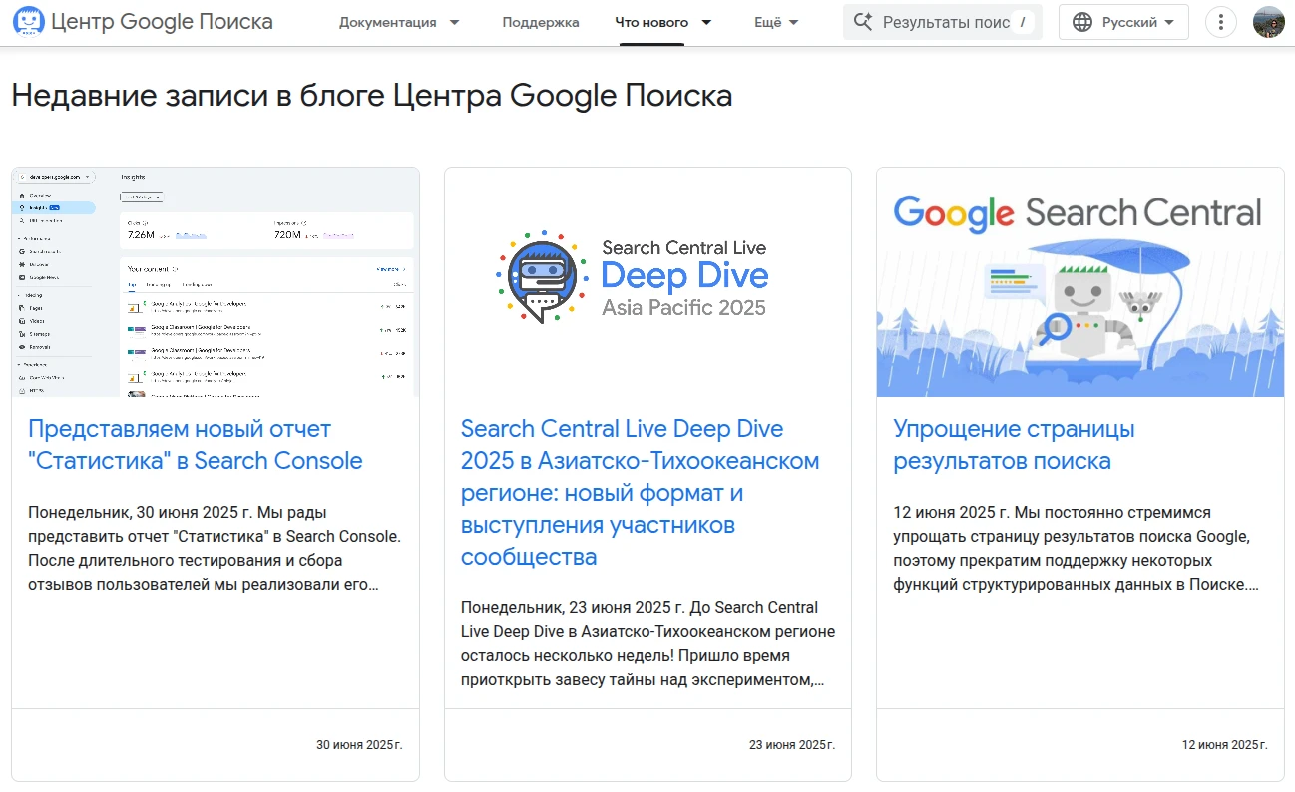Click the summary starting Понедельник, 30 июня 2025
The width and height of the screenshot is (1295, 792).
click(x=215, y=548)
